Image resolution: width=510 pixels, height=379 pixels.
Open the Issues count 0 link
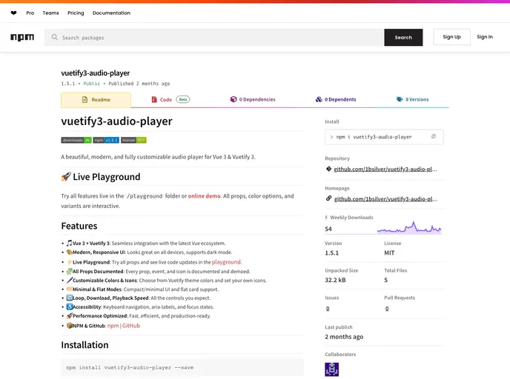(x=328, y=308)
